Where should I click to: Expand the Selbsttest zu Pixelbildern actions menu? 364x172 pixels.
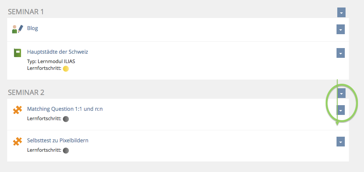[x=340, y=142]
